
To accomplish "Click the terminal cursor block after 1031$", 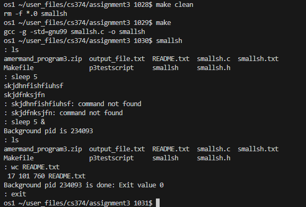I will point(158,203).
